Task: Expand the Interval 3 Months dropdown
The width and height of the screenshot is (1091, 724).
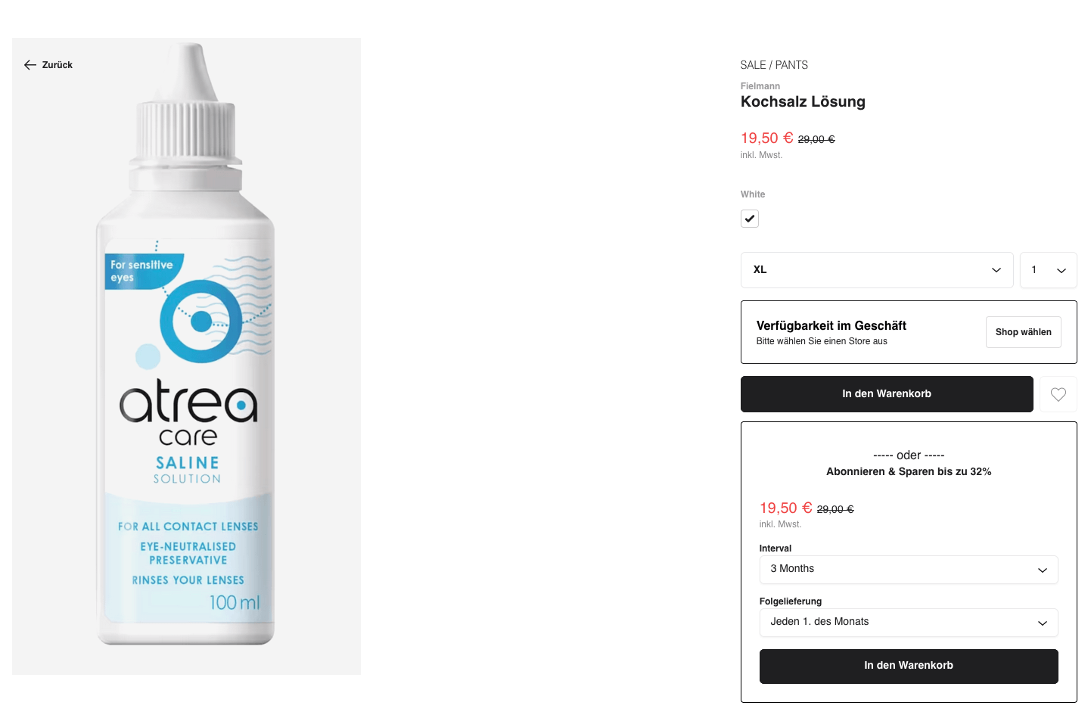Action: (908, 570)
